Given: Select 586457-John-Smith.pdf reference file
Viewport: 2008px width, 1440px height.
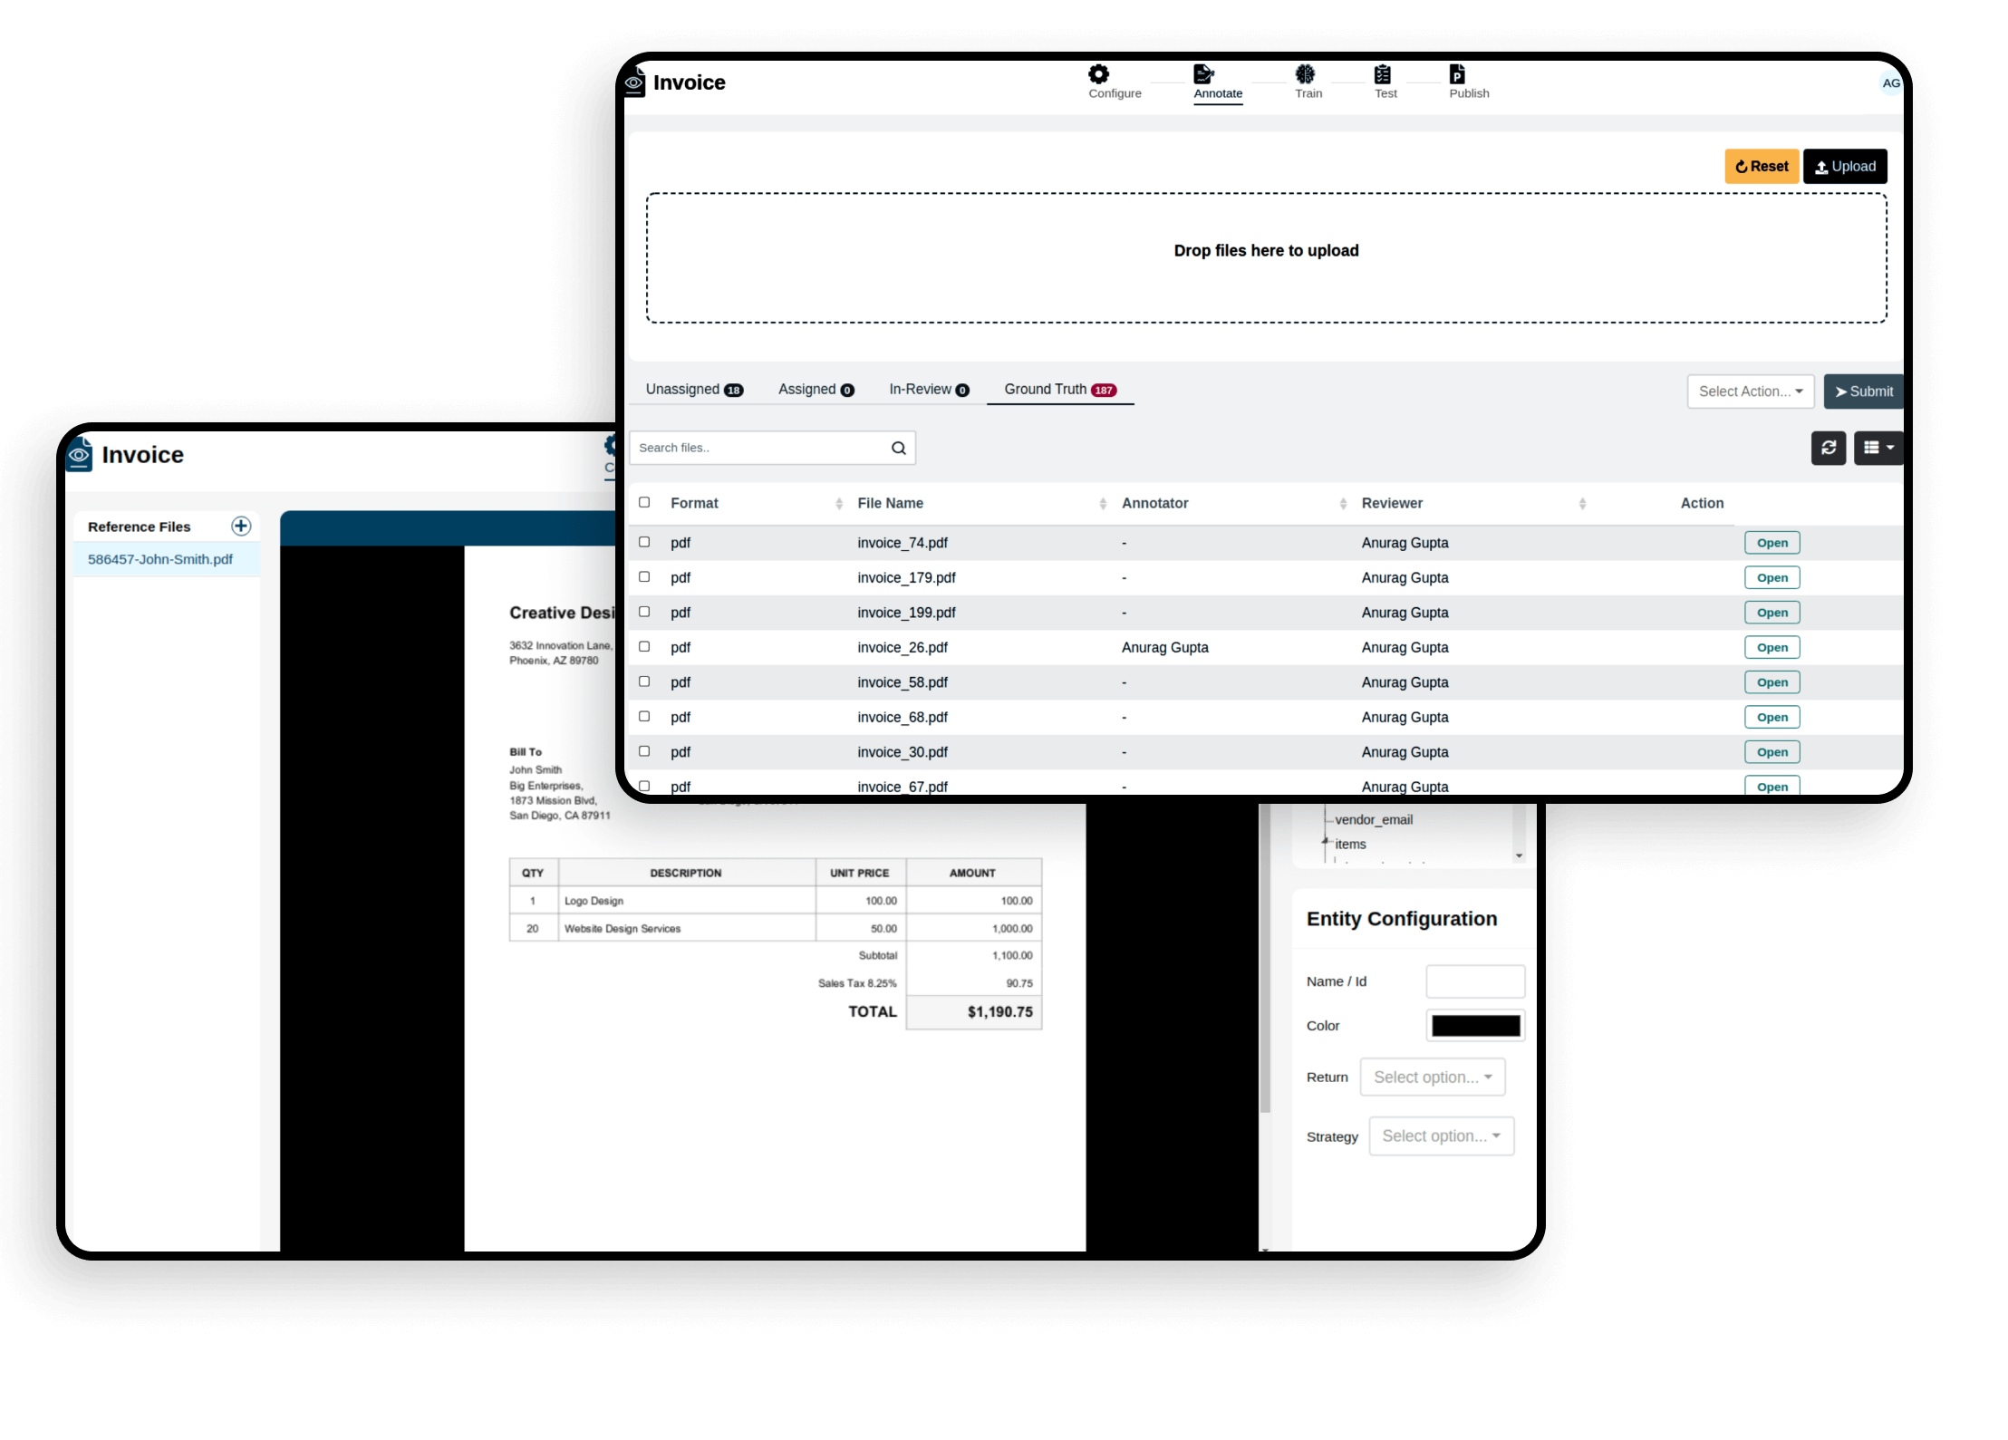Looking at the screenshot, I should click(x=166, y=559).
